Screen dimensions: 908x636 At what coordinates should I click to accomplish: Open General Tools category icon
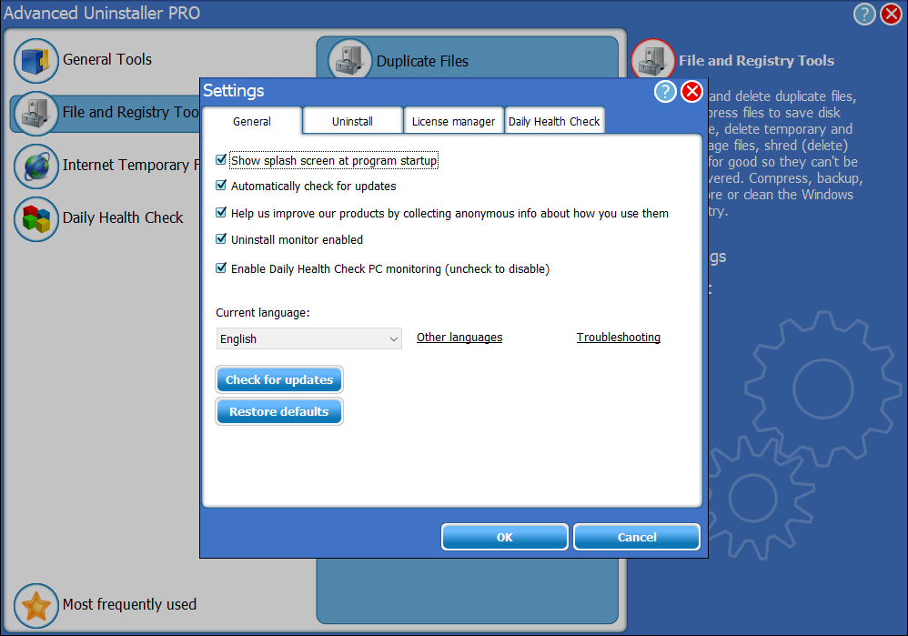point(35,60)
